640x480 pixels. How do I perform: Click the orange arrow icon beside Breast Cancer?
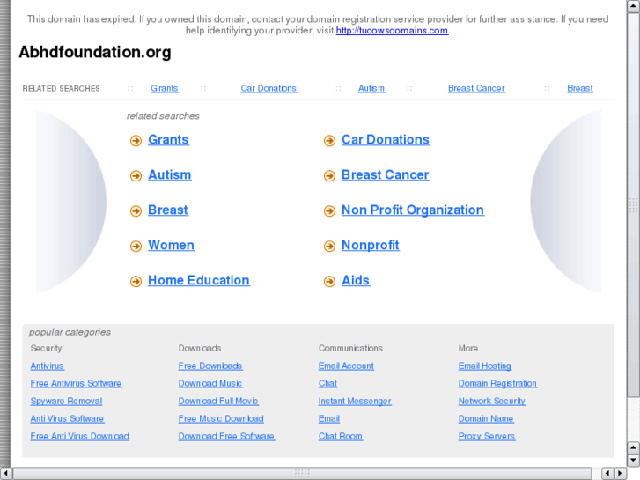tap(329, 176)
